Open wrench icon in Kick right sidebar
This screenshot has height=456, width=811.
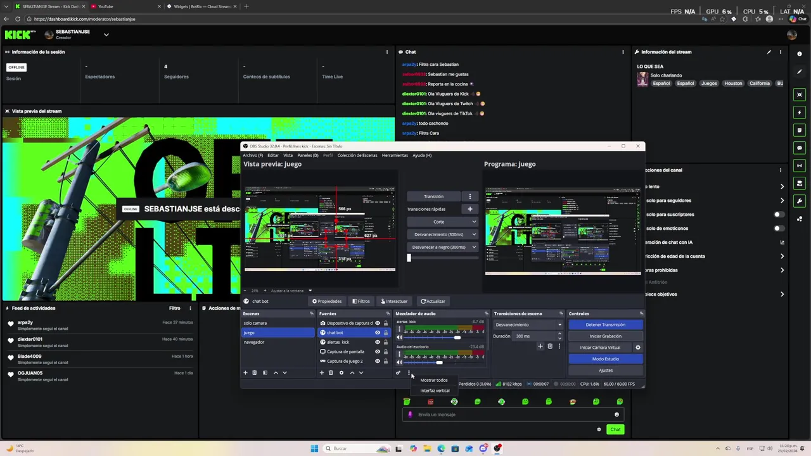tap(800, 201)
